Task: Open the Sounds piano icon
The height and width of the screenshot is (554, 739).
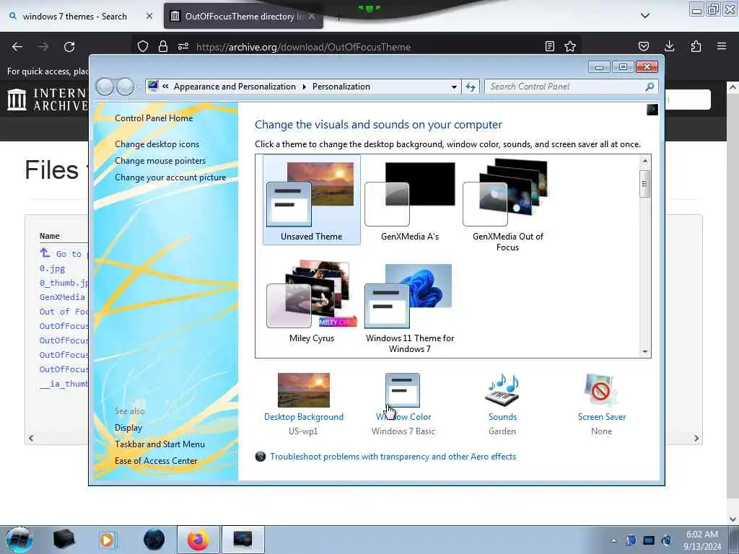Action: click(x=502, y=390)
